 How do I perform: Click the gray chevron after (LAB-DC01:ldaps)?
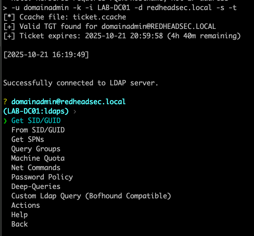click(x=74, y=111)
